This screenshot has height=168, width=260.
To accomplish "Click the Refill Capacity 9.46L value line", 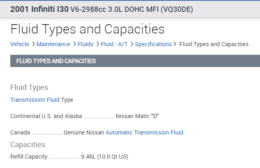I will [69, 157].
